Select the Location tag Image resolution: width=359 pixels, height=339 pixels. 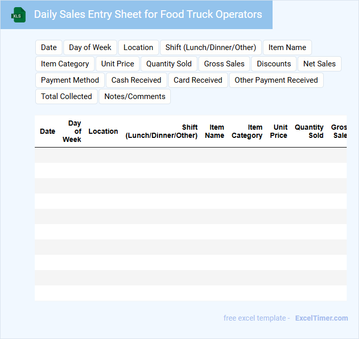coord(138,47)
